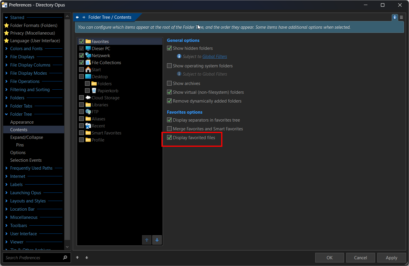Image resolution: width=409 pixels, height=266 pixels.
Task: Click the Cloud Storage cloud icon
Action: tap(88, 98)
